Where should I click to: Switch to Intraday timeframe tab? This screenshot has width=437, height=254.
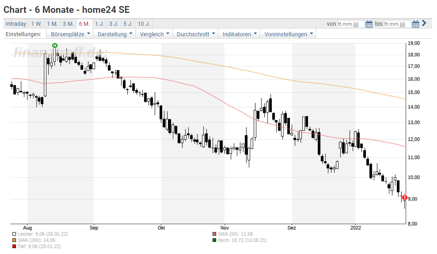16,24
